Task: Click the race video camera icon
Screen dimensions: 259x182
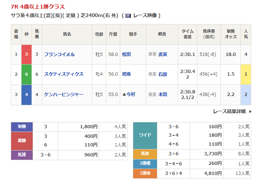Action: tap(128, 16)
